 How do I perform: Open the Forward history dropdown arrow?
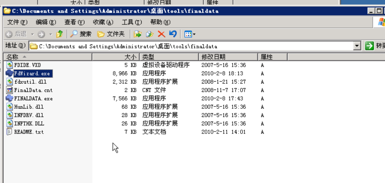click(x=51, y=35)
